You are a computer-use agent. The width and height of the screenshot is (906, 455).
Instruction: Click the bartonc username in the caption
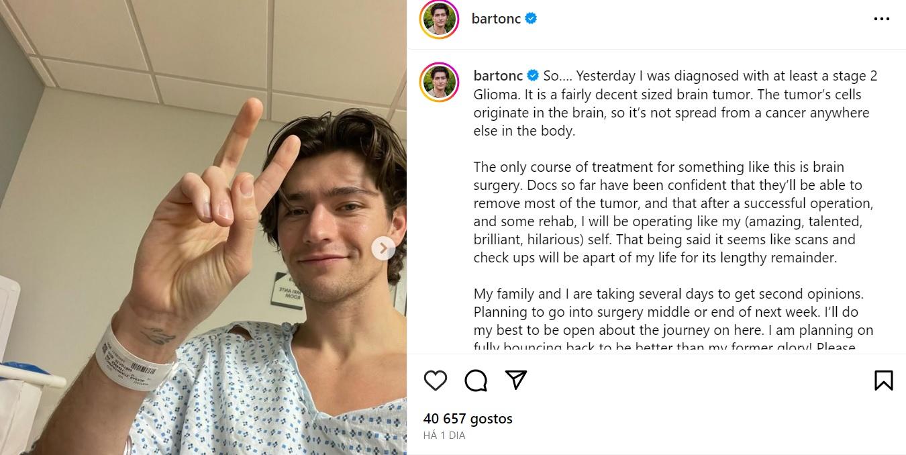click(x=498, y=76)
